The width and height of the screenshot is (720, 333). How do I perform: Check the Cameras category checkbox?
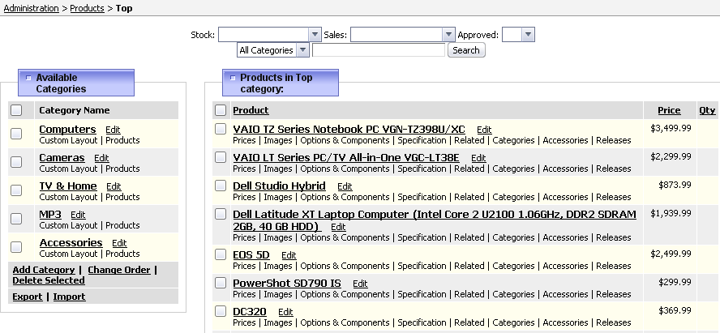tap(16, 162)
